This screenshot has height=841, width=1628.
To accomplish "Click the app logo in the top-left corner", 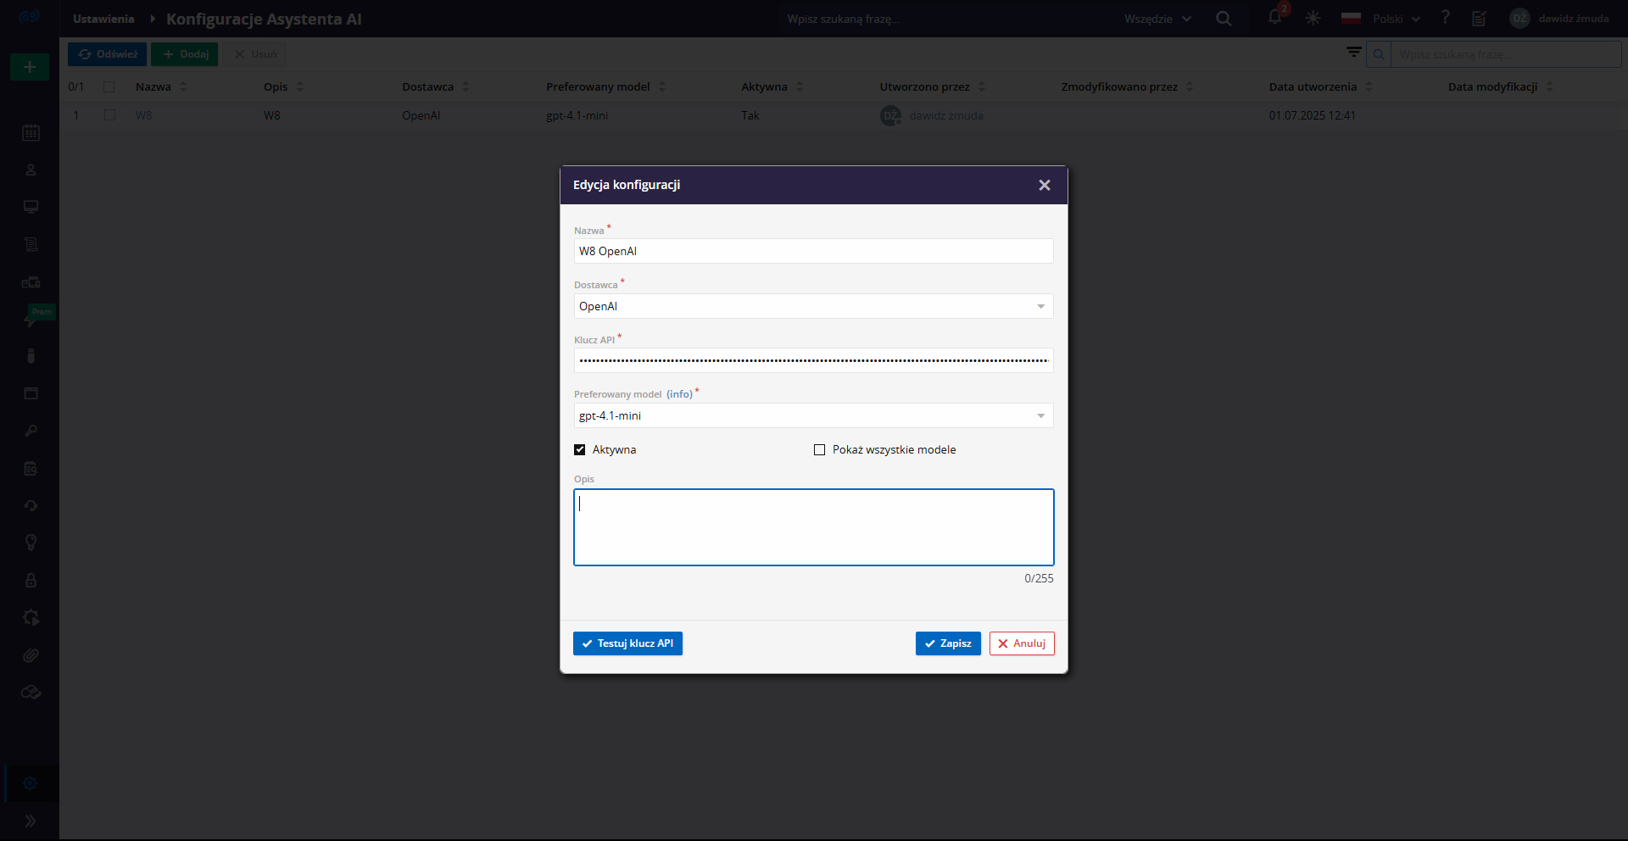I will 30,17.
